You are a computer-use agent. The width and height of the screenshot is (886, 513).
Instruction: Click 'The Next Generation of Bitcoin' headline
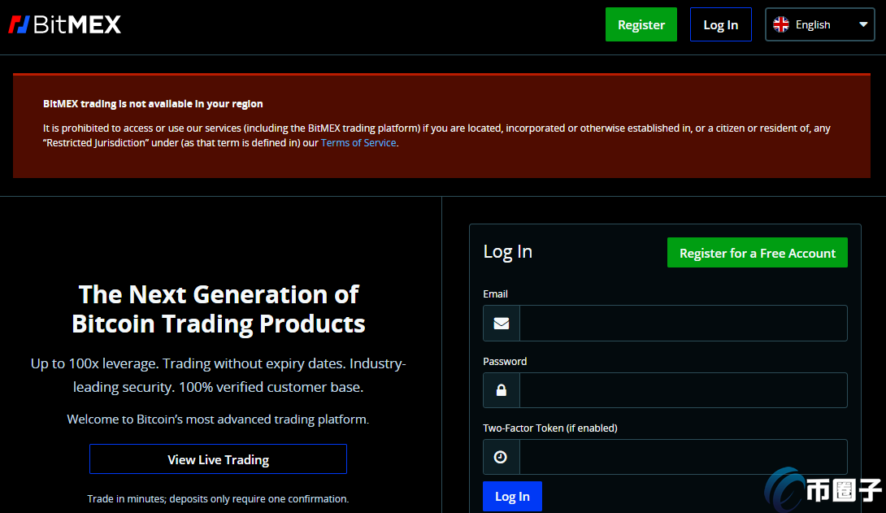218,309
